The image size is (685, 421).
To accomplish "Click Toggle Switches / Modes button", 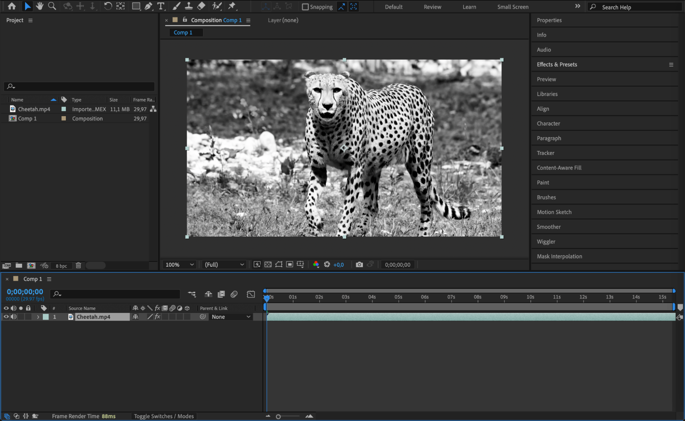I will tap(164, 416).
